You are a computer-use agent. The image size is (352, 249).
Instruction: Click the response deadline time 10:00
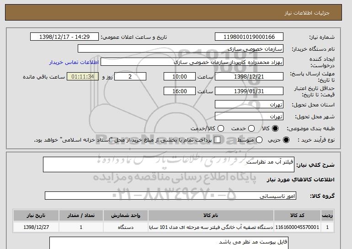(180, 76)
